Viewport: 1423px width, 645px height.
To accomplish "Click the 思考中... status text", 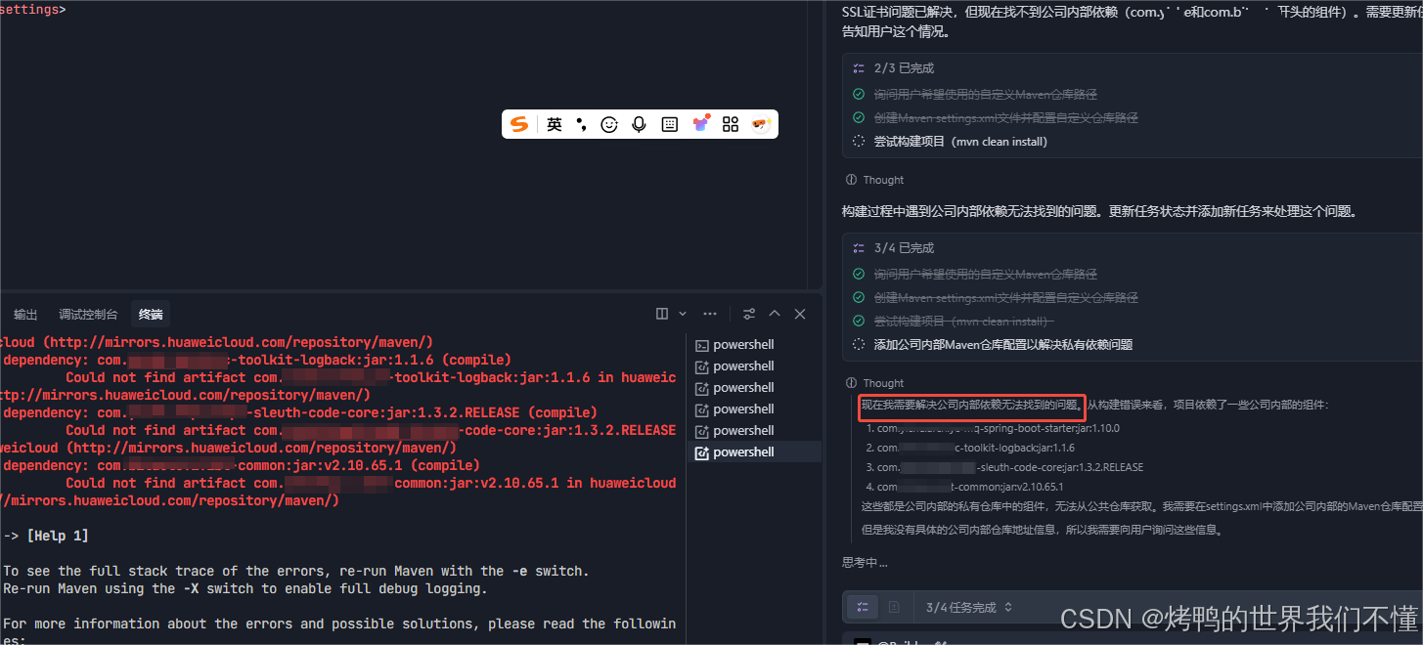I will pos(865,563).
